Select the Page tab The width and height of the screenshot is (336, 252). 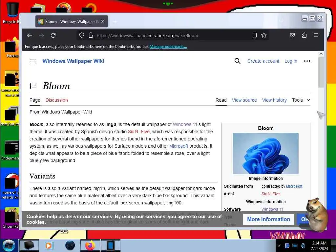35,100
